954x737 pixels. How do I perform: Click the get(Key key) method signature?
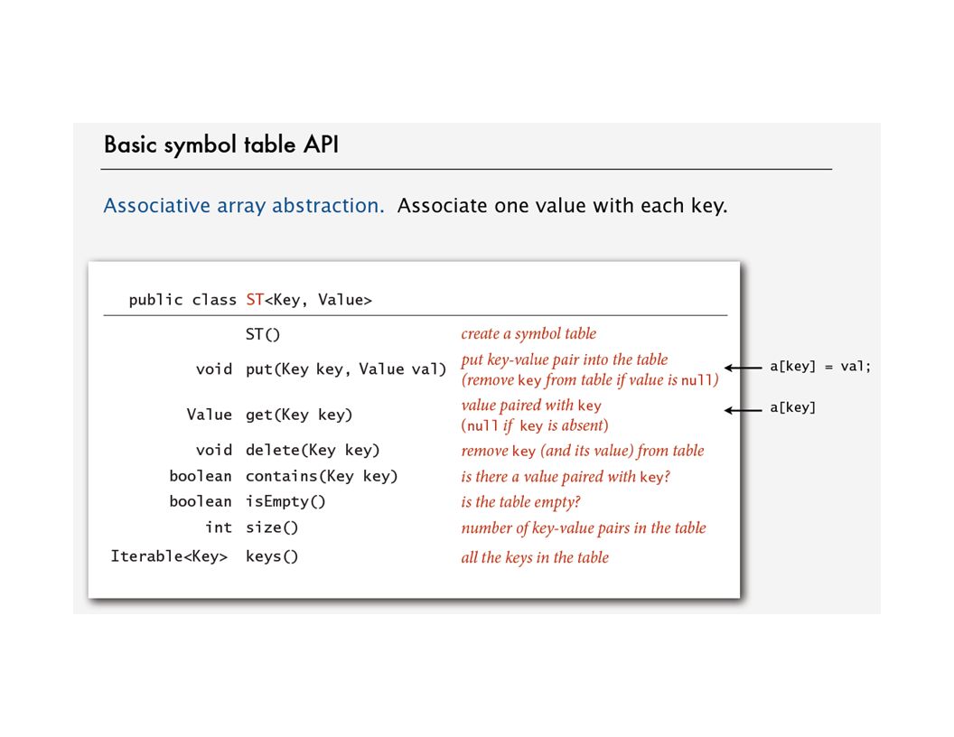click(299, 415)
